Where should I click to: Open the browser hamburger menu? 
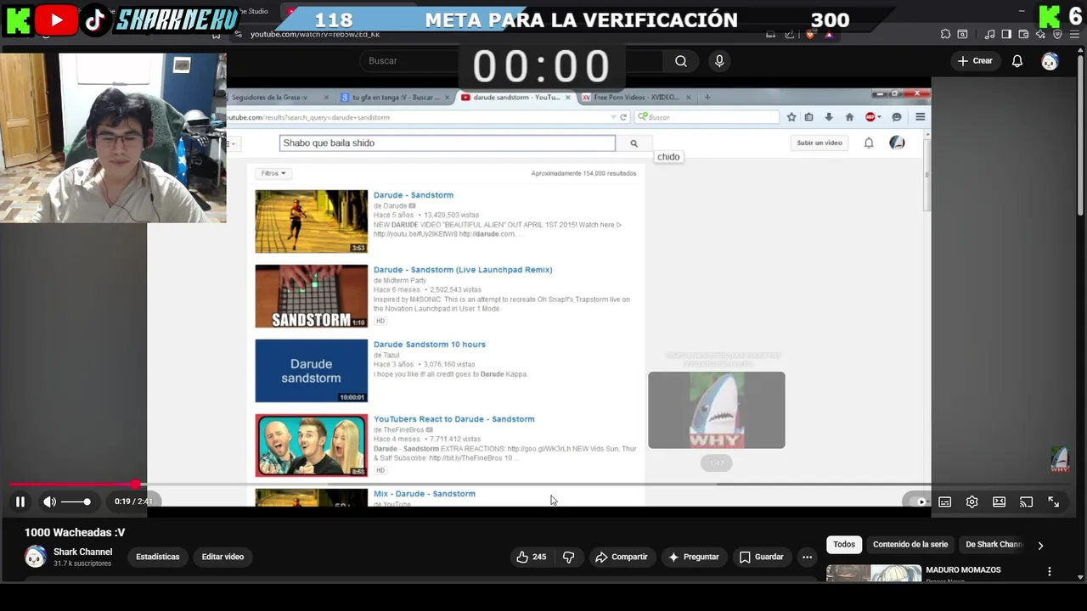pos(1075,35)
